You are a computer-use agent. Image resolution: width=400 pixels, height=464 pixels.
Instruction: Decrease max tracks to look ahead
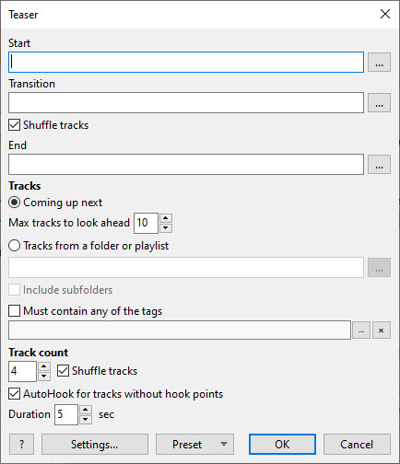pyautogui.click(x=166, y=227)
